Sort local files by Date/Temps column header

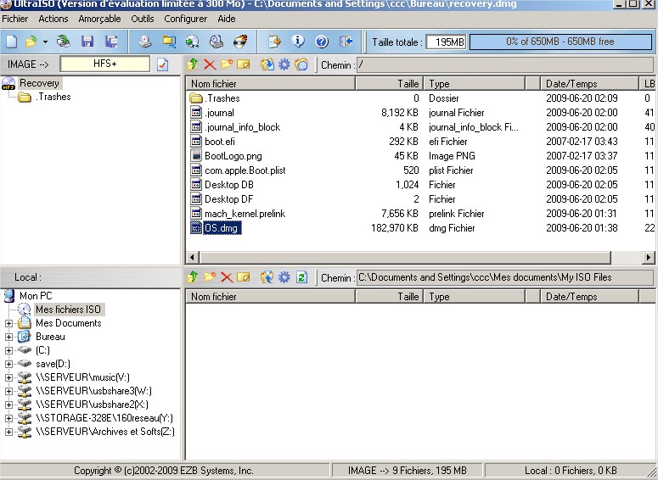(589, 297)
